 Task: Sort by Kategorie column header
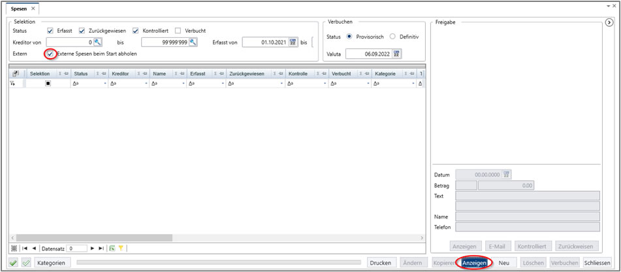pos(384,74)
